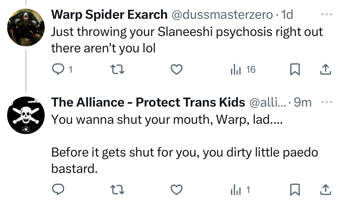Screen dimensions: 341x206
Task: Reply to The Alliance's tweet
Action: coord(56,190)
